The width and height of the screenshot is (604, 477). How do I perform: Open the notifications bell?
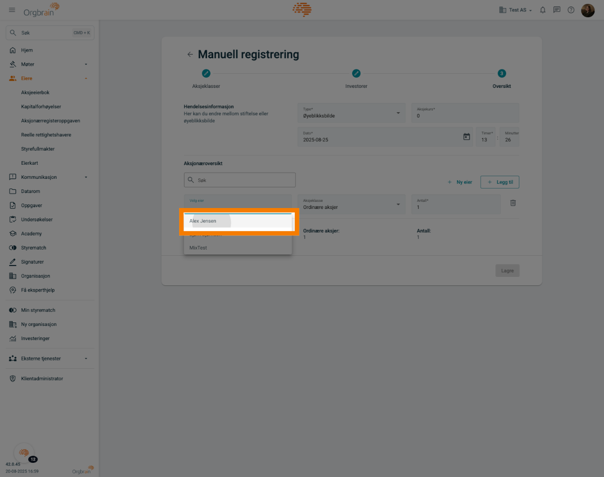(543, 10)
